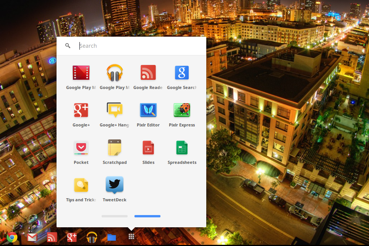The width and height of the screenshot is (369, 246).
Task: Launch the Google+ app in the launcher grid
Action: (81, 110)
